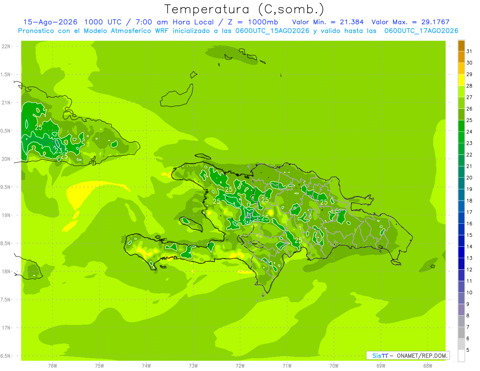Click the '7:00 am Hora Local' label
The width and height of the screenshot is (480, 371).
point(175,22)
